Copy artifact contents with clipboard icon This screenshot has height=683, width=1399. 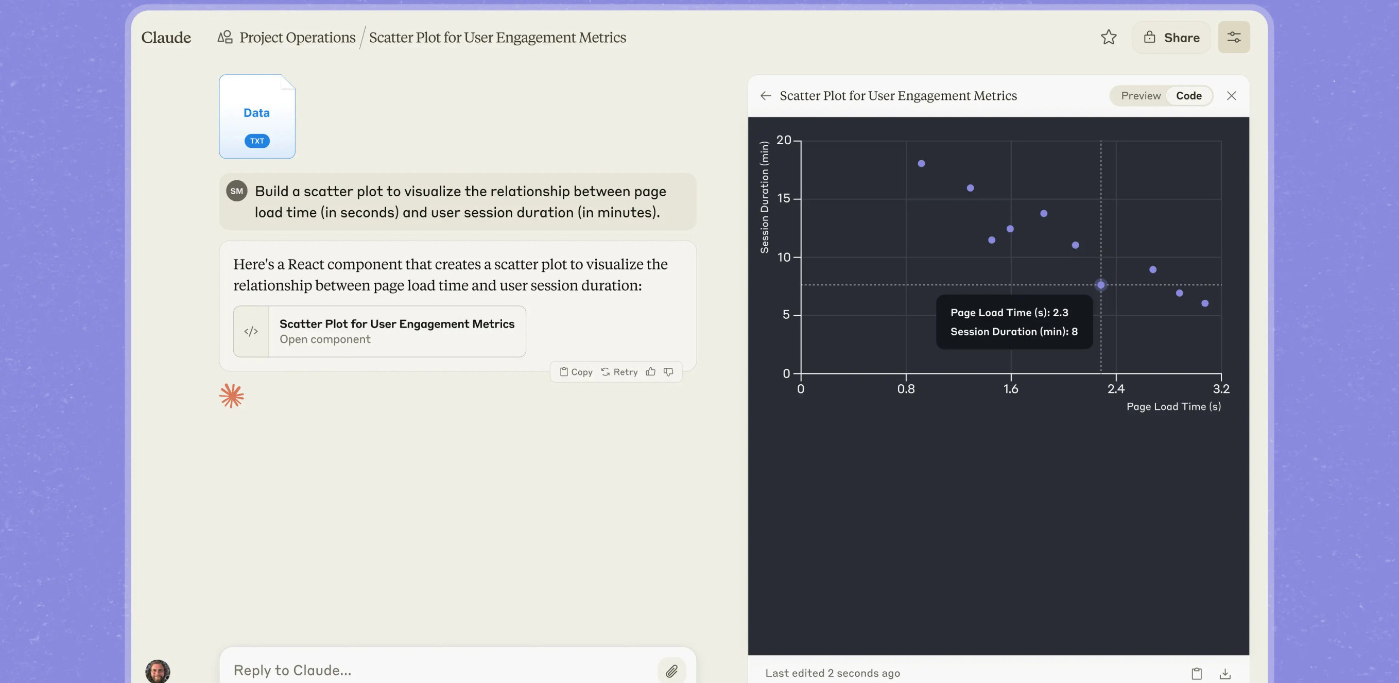(x=1197, y=673)
